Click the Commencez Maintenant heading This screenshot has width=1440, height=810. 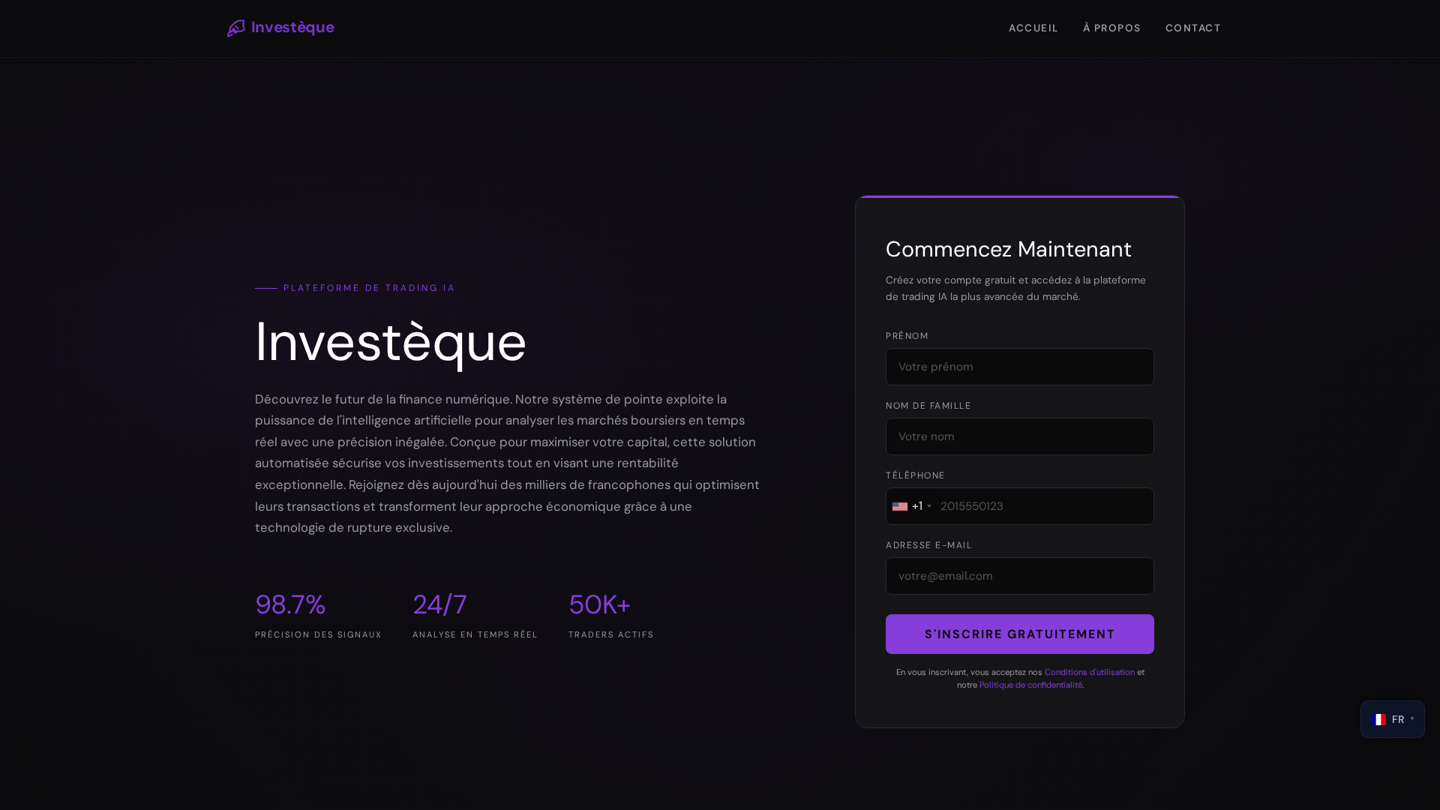[1008, 249]
